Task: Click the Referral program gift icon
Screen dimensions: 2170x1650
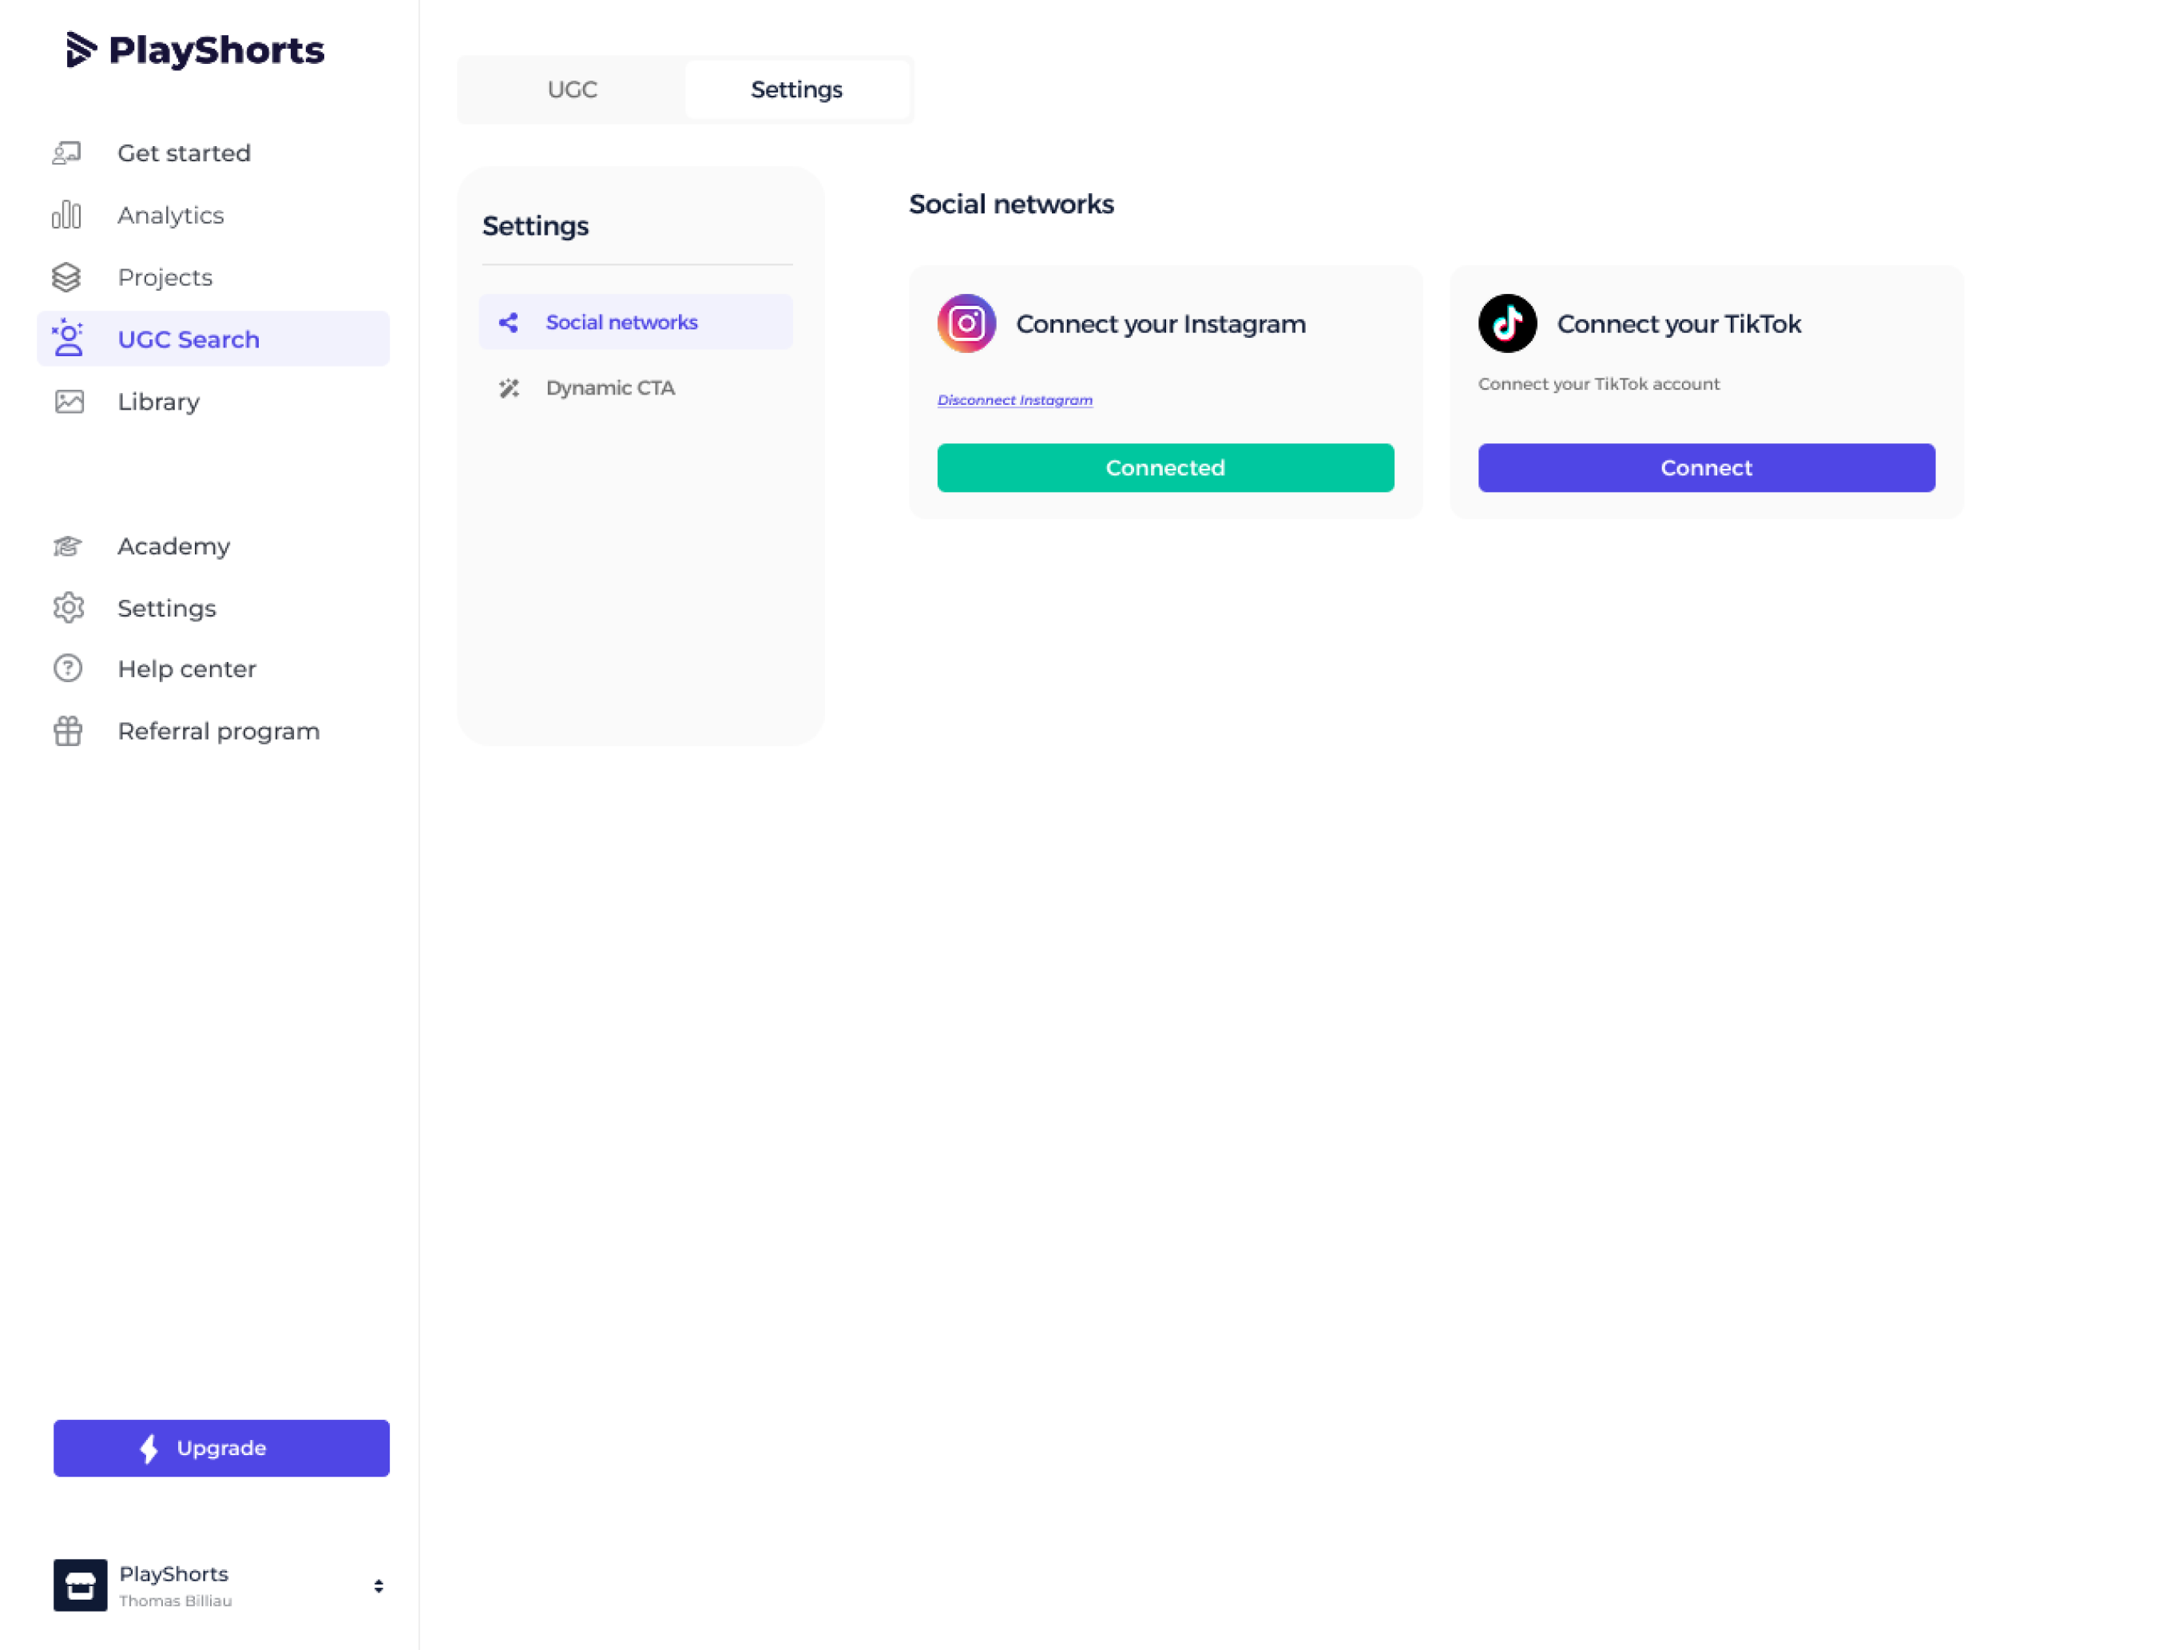Action: tap(68, 732)
